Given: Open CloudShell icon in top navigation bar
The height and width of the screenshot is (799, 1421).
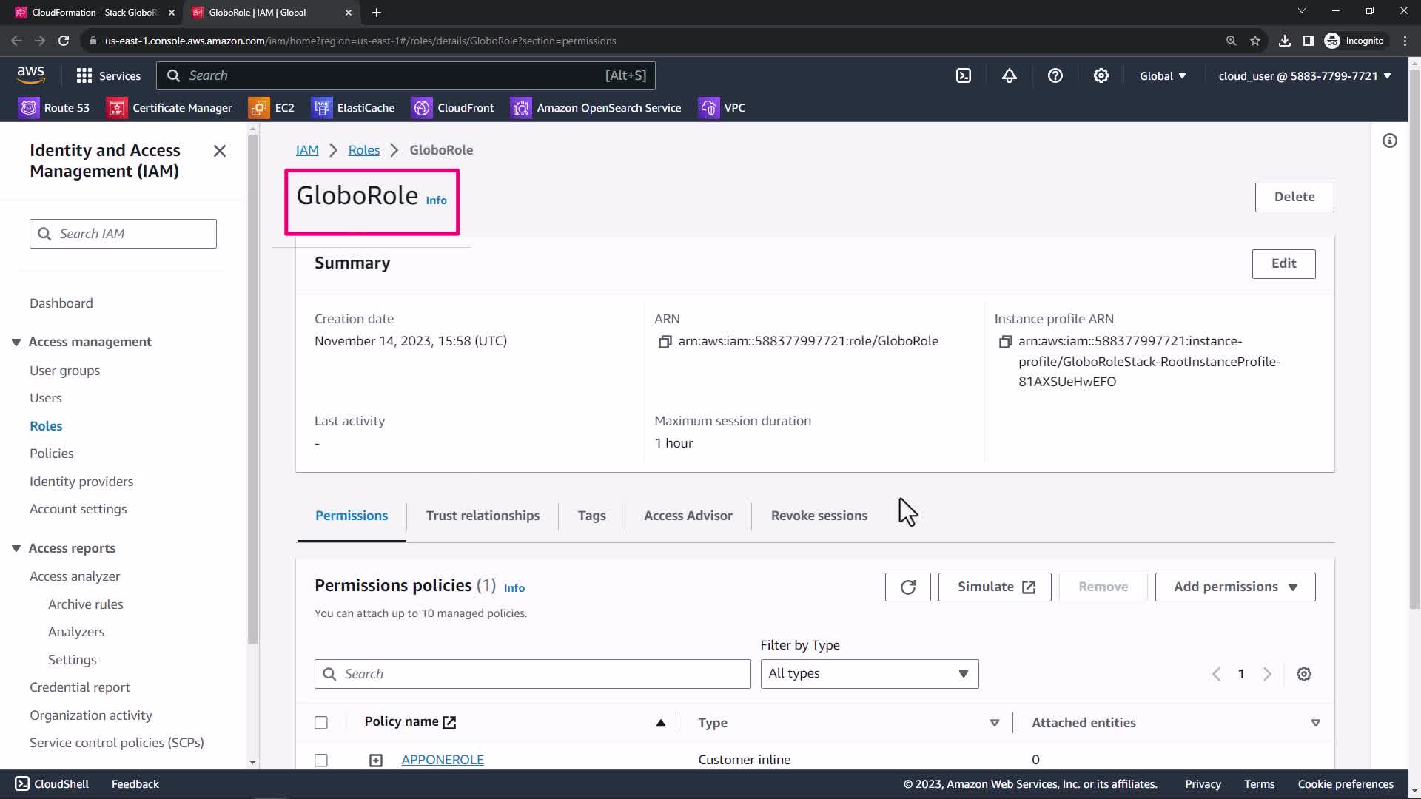Looking at the screenshot, I should pyautogui.click(x=963, y=75).
